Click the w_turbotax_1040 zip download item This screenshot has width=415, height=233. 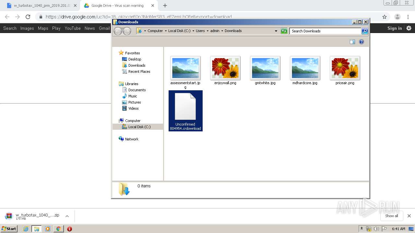tap(32, 216)
